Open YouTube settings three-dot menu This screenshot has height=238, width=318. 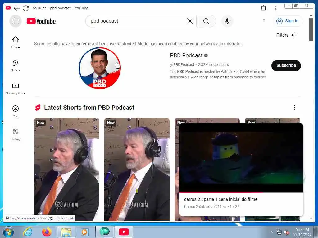[264, 21]
